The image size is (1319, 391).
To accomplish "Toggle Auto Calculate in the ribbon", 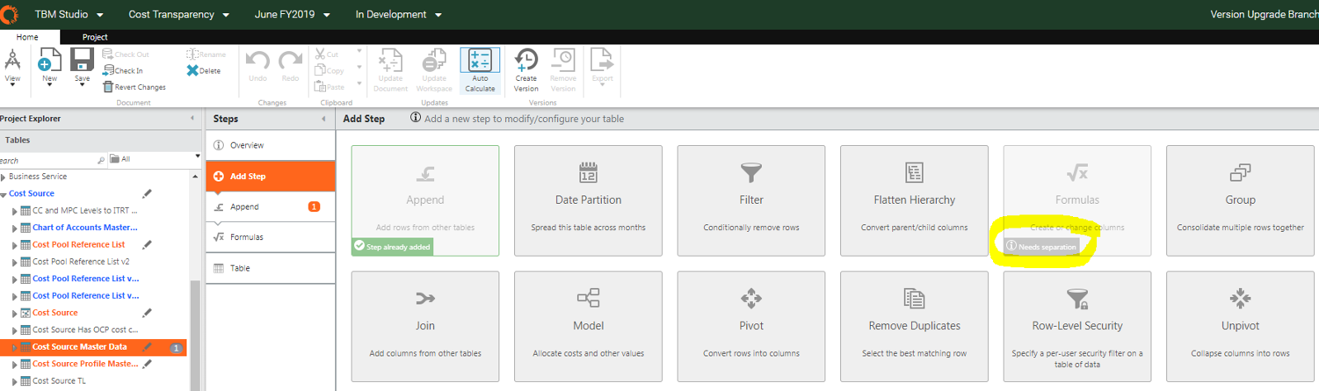I will click(480, 69).
